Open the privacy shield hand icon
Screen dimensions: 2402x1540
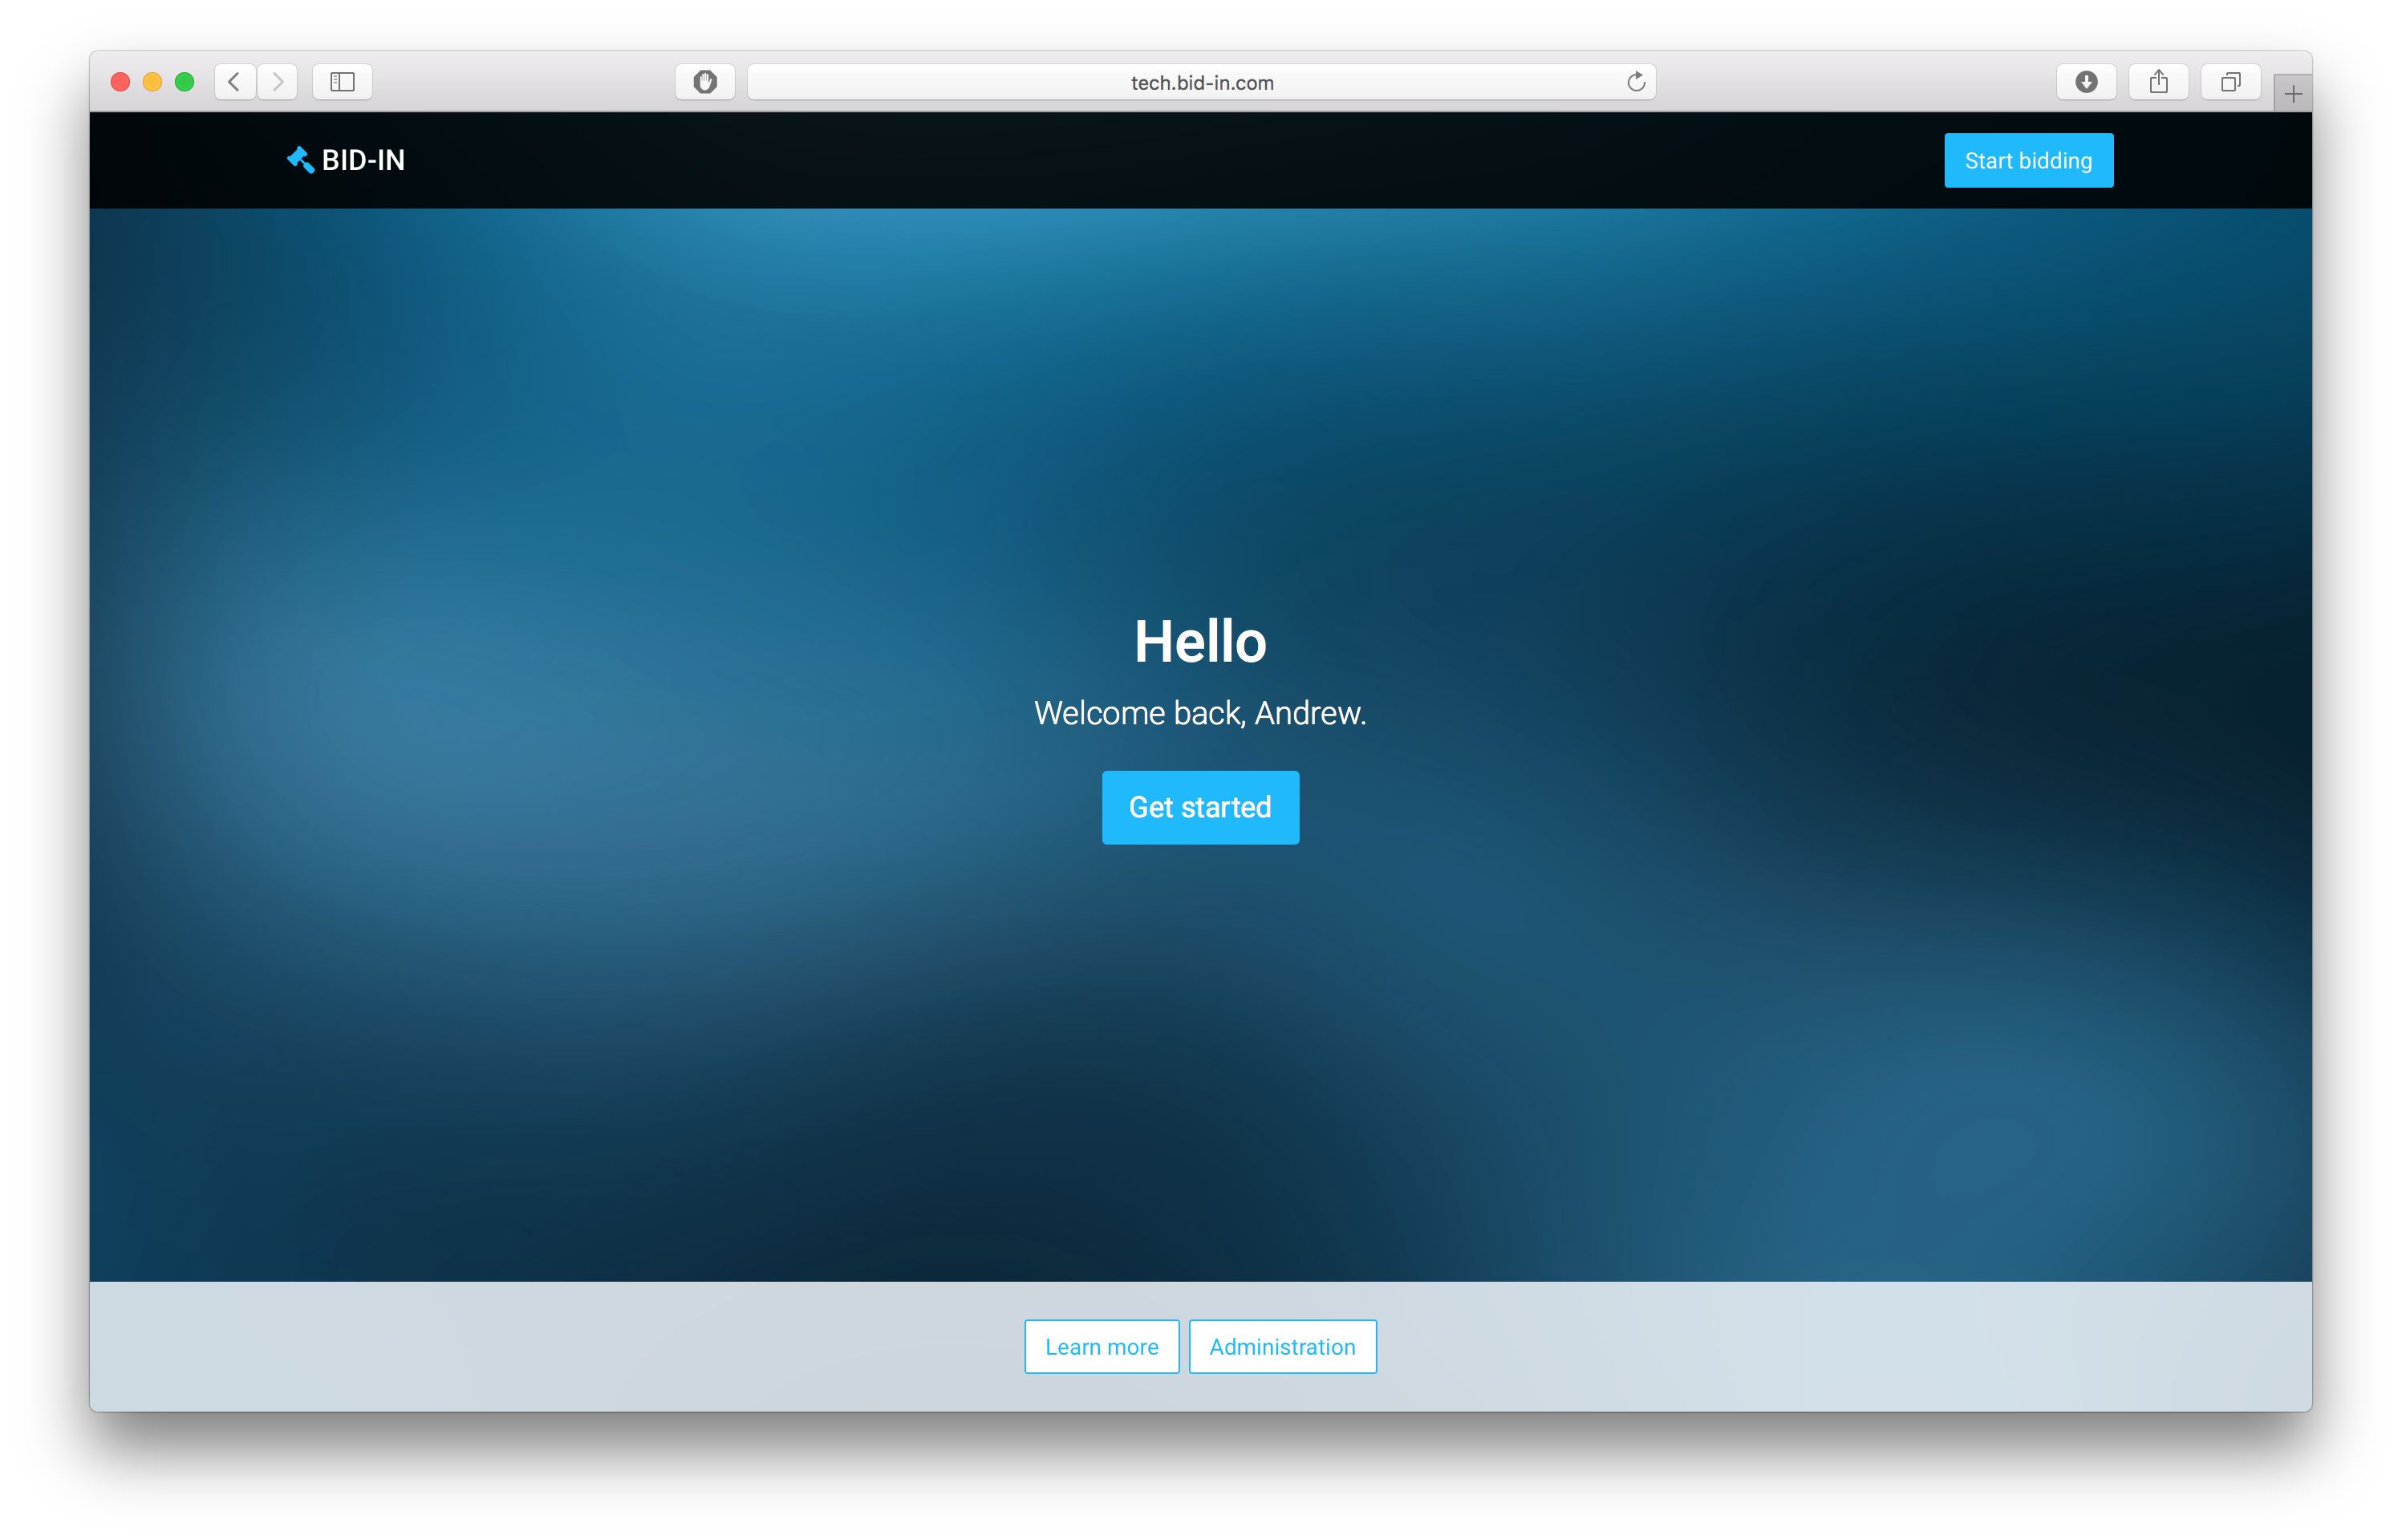pyautogui.click(x=705, y=82)
